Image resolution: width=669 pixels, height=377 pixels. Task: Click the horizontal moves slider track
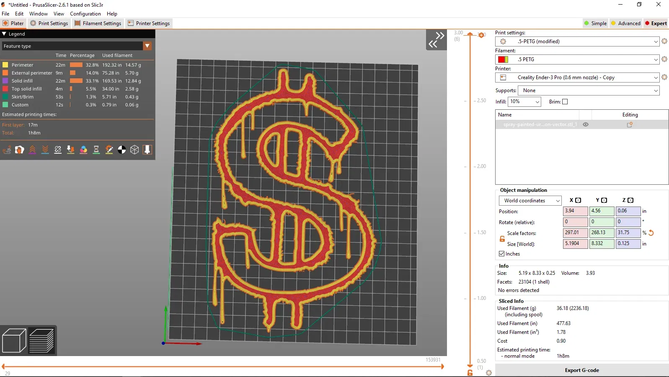coord(222,367)
